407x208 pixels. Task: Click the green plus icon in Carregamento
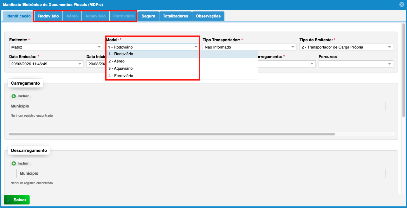pyautogui.click(x=14, y=96)
